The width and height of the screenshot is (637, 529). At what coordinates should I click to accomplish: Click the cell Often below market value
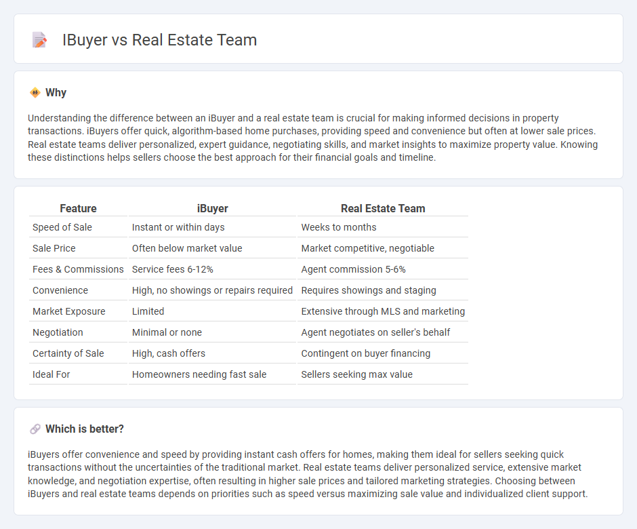click(x=187, y=248)
